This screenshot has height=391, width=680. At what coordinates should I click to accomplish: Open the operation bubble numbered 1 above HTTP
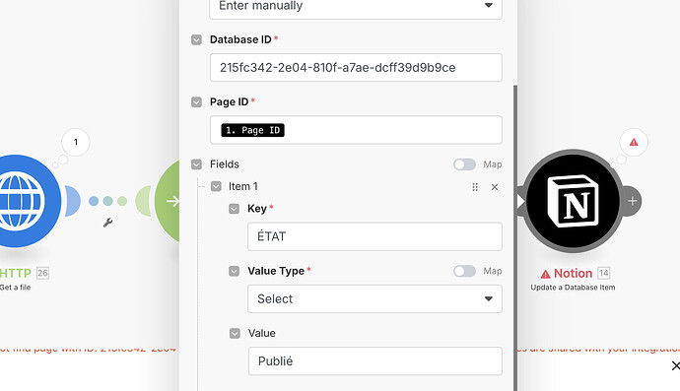tap(76, 142)
